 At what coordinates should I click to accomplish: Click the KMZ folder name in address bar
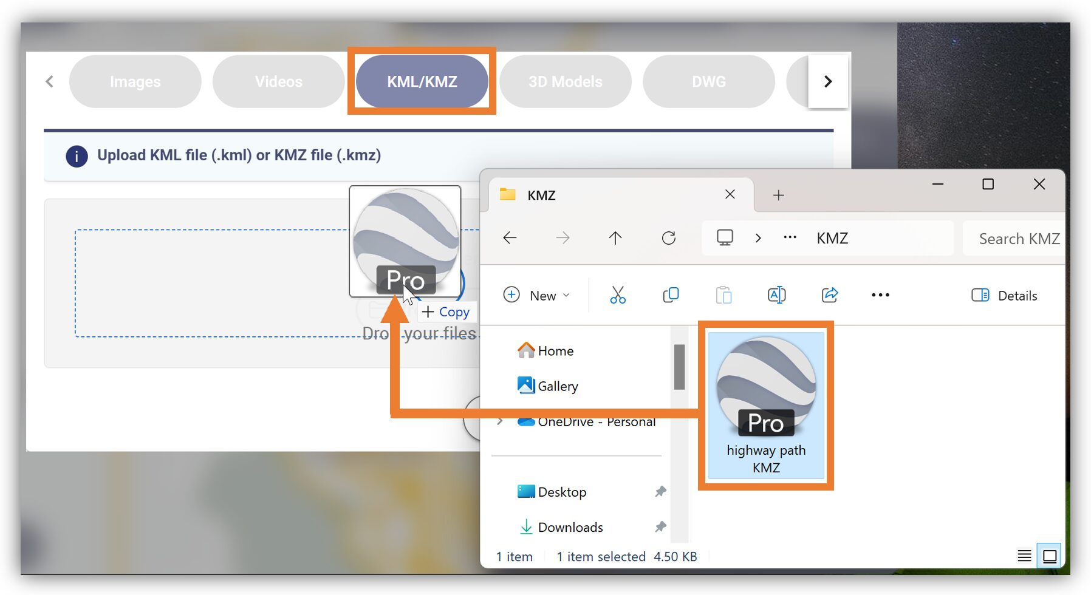click(x=832, y=238)
